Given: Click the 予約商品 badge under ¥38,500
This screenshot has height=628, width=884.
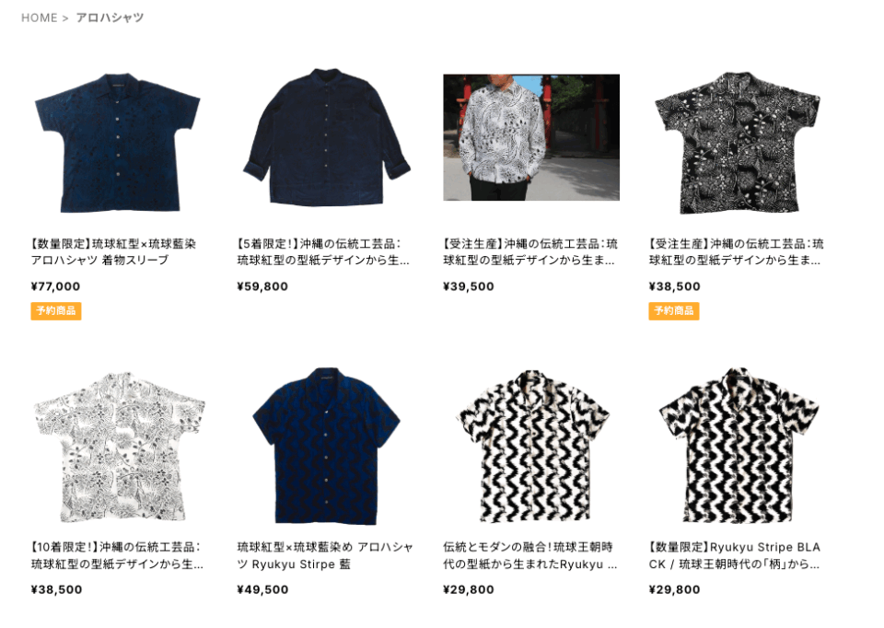Looking at the screenshot, I should tap(674, 310).
